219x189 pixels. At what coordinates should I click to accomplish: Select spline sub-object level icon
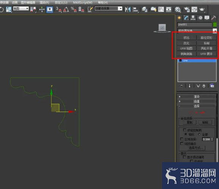click(x=203, y=112)
